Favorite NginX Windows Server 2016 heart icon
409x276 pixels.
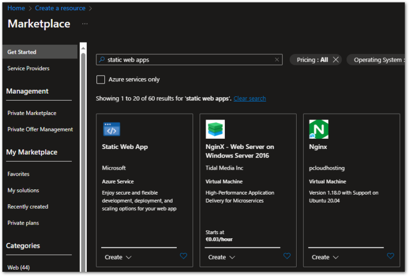click(x=287, y=256)
